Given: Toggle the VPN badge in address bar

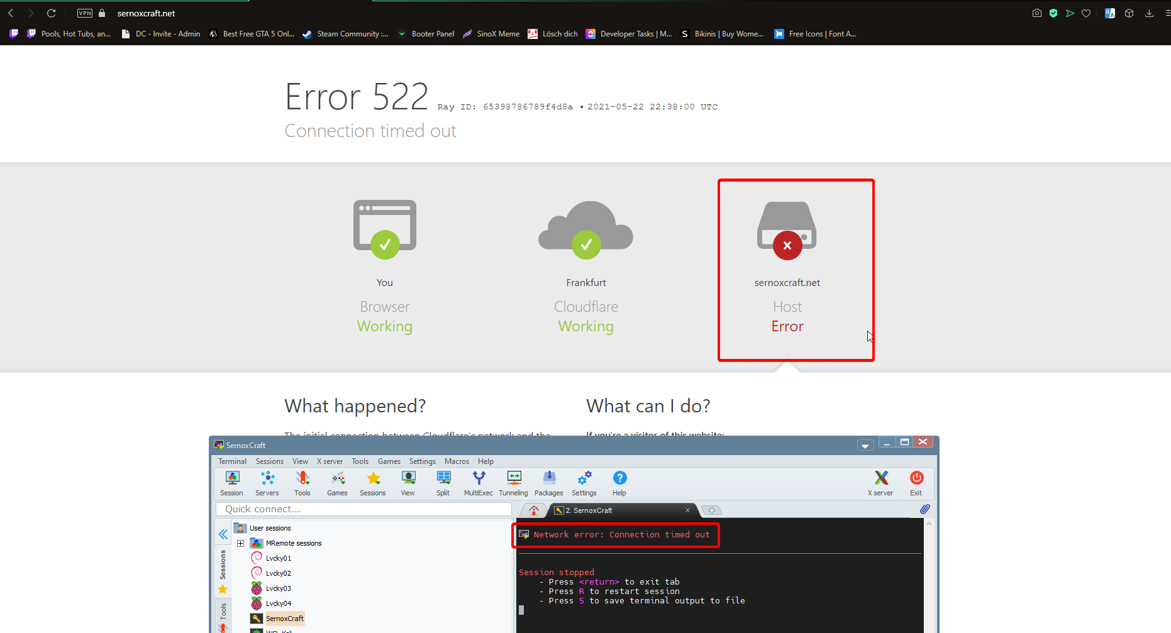Looking at the screenshot, I should coord(85,13).
